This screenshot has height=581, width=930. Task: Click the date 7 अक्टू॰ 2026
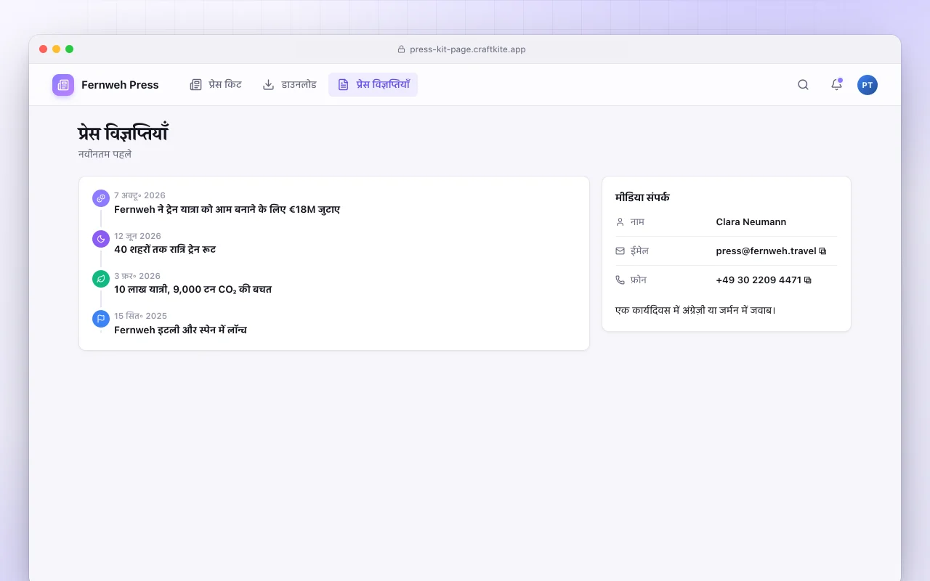point(139,195)
